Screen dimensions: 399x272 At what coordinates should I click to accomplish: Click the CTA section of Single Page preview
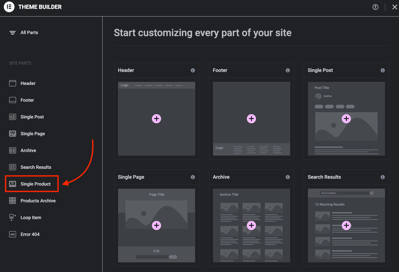pos(156,254)
